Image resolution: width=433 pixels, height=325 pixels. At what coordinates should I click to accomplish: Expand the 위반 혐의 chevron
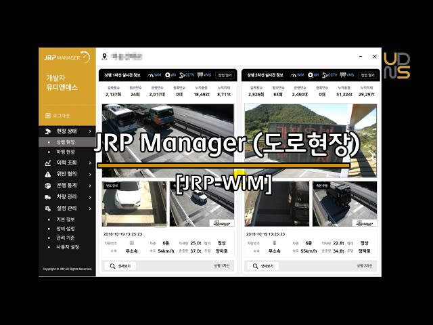[x=90, y=175]
